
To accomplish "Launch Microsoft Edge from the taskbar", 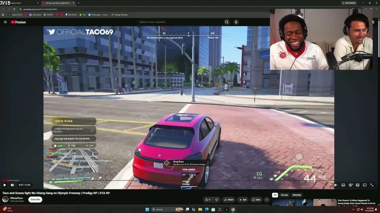I will pos(207,209).
